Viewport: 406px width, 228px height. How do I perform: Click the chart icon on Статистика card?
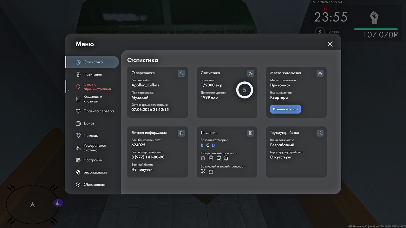click(x=251, y=73)
